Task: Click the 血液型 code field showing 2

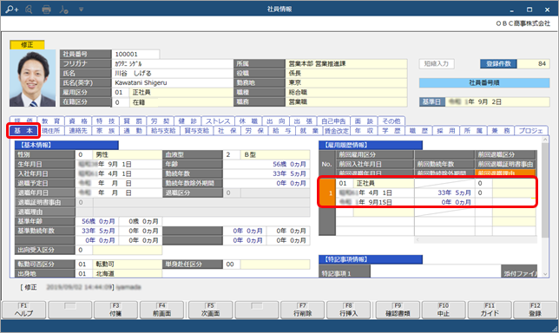Action: click(231, 154)
